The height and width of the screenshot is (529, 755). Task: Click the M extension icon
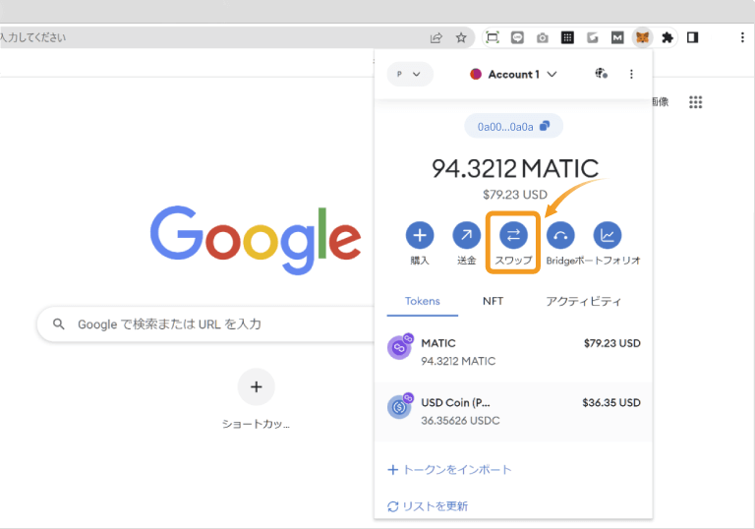click(617, 37)
